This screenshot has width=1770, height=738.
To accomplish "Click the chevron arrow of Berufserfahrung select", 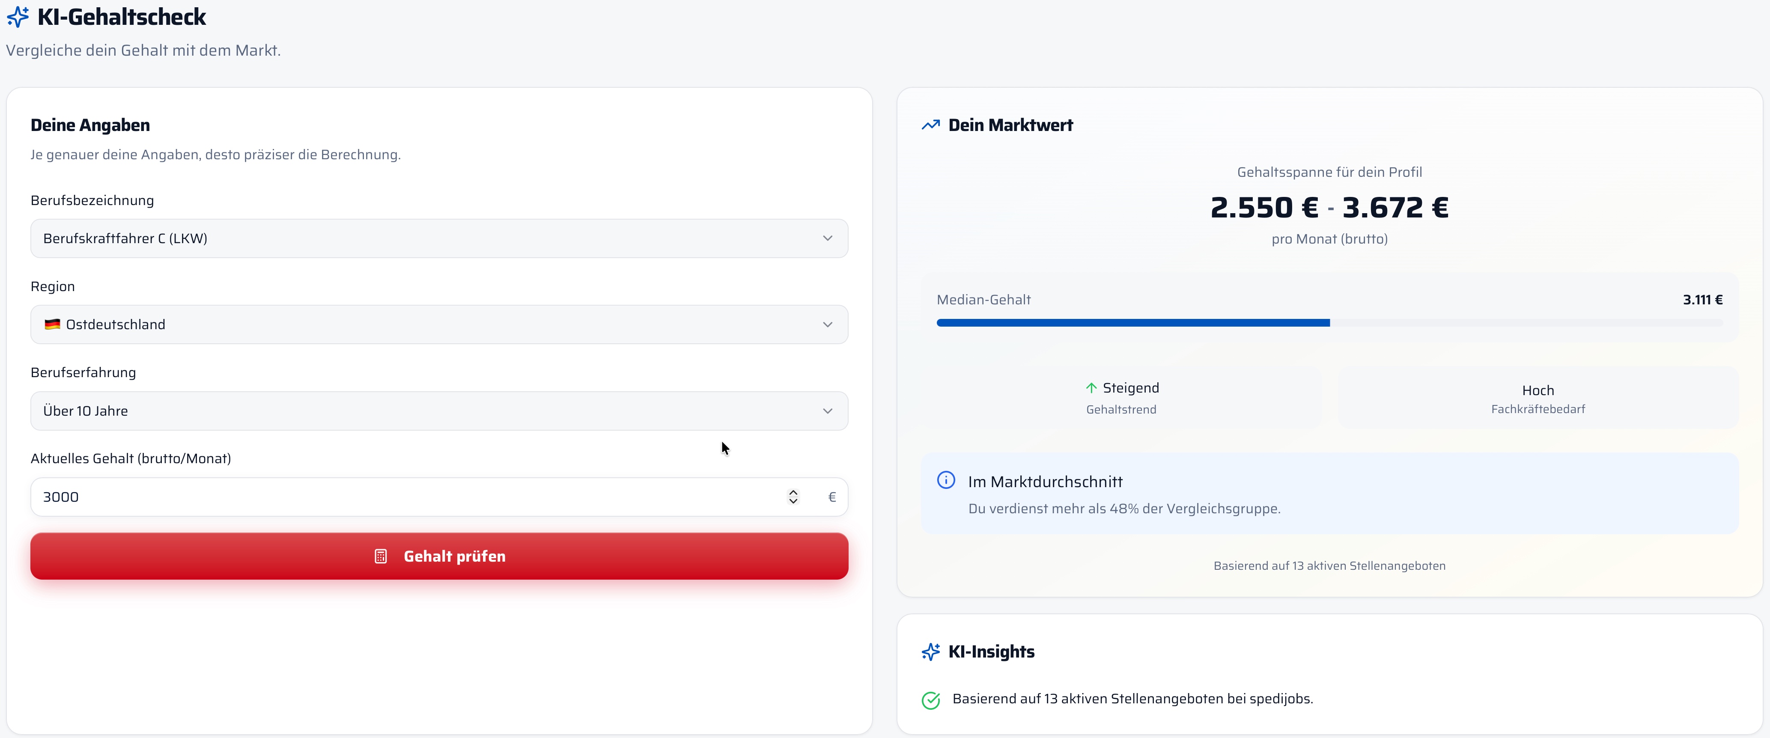I will tap(827, 411).
